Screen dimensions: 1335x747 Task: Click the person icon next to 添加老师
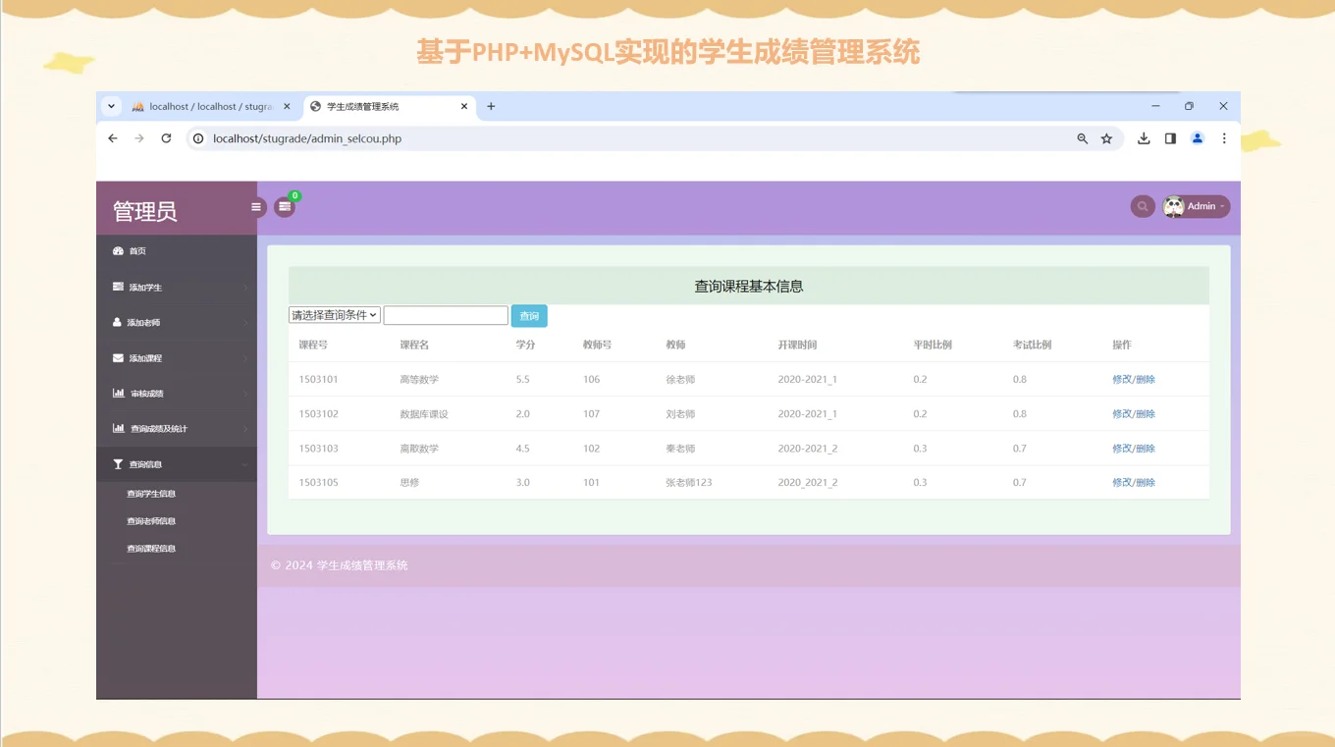coord(119,322)
